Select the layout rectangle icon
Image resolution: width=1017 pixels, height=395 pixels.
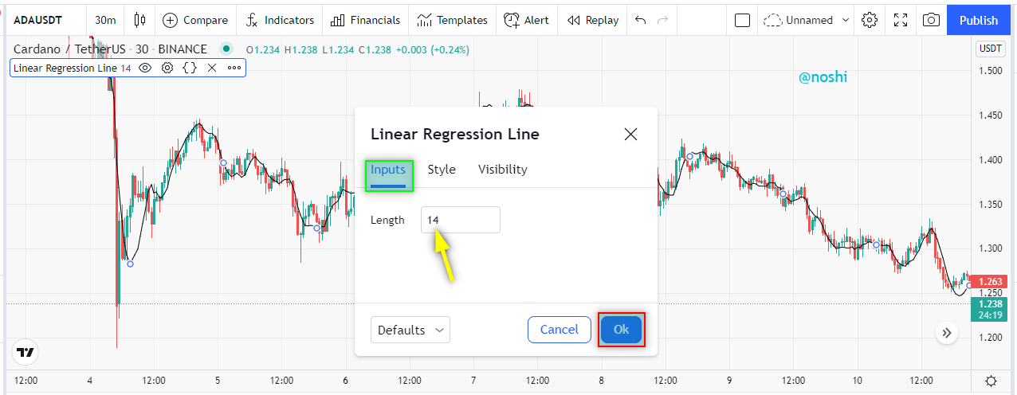point(742,20)
